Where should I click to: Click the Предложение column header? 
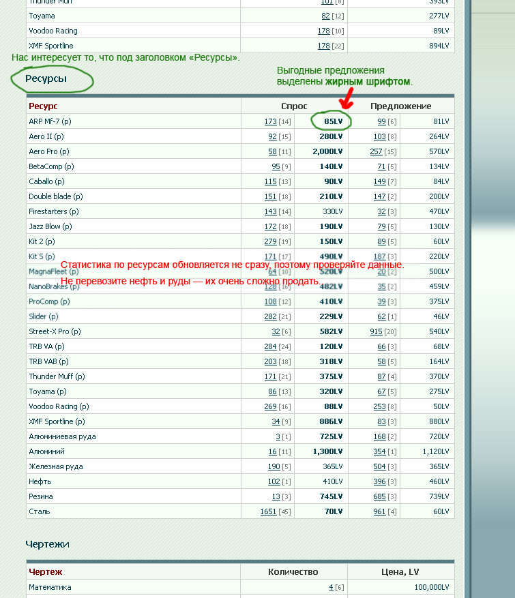click(x=400, y=106)
